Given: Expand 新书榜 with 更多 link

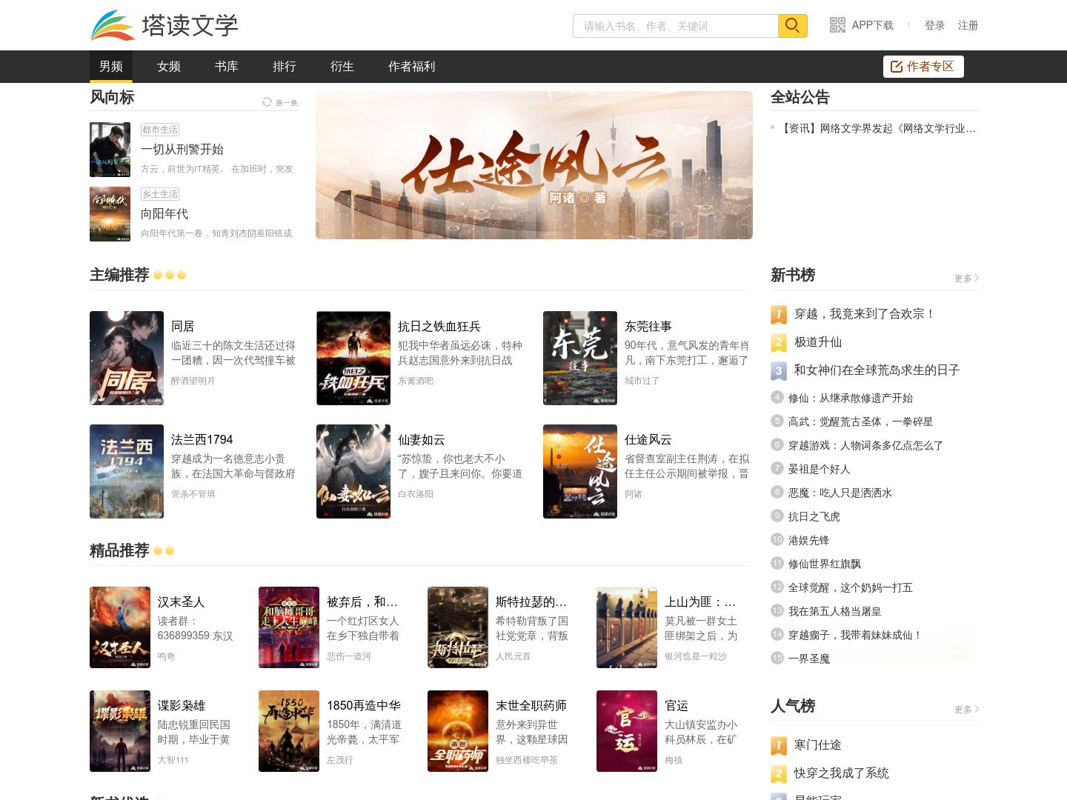Looking at the screenshot, I should (966, 279).
